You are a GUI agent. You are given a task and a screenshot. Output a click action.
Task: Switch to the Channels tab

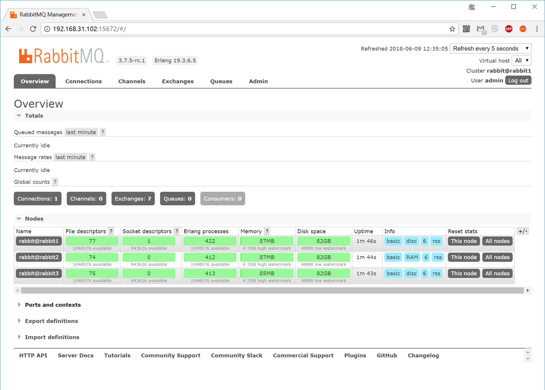coord(132,81)
